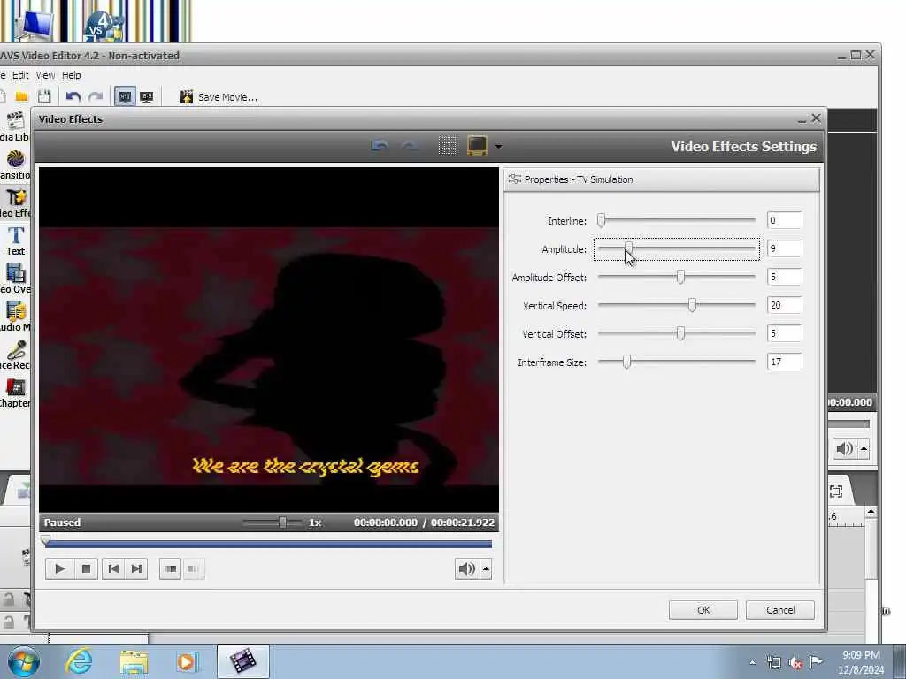Click the tray volume muted icon

click(795, 663)
